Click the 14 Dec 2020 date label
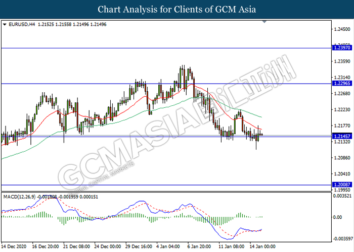Viewport: 354px width, 252px height. coord(14,246)
